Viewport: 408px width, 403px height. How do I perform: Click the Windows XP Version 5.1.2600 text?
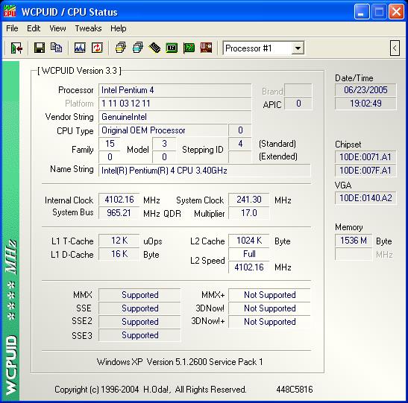click(180, 362)
